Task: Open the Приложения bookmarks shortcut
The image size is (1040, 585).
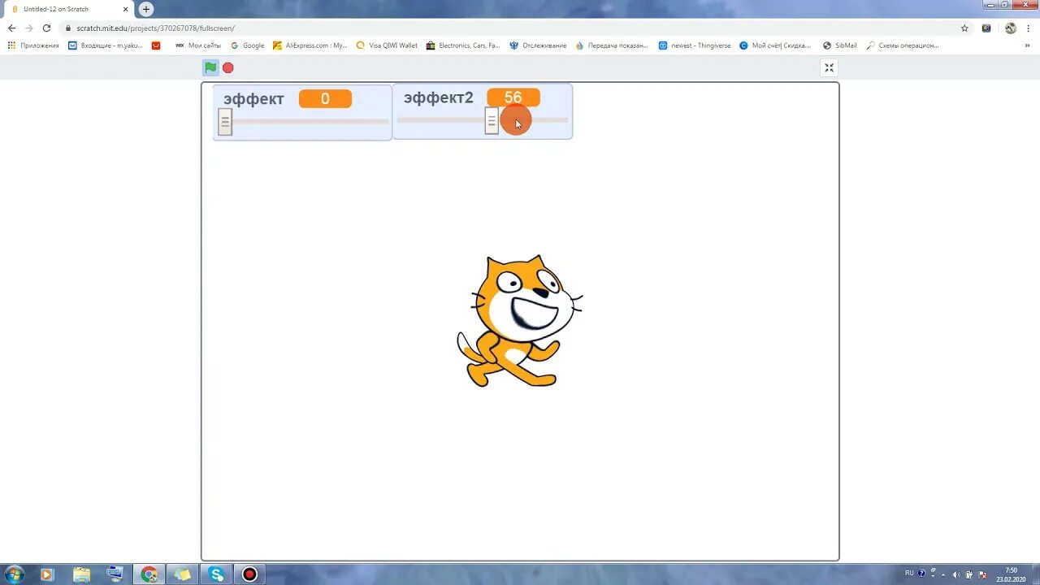Action: (x=32, y=45)
